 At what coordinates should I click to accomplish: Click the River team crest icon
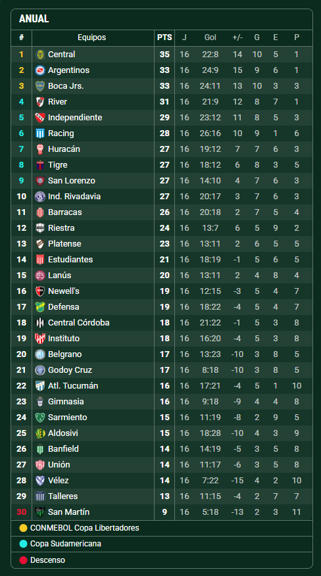(39, 102)
